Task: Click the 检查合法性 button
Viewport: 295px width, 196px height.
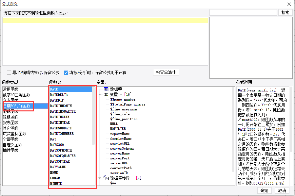Action: pyautogui.click(x=166, y=72)
